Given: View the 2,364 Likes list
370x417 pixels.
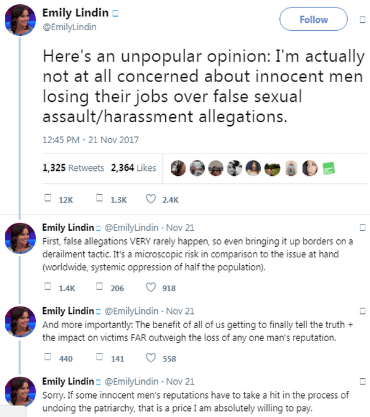Looking at the screenshot, I should point(133,168).
